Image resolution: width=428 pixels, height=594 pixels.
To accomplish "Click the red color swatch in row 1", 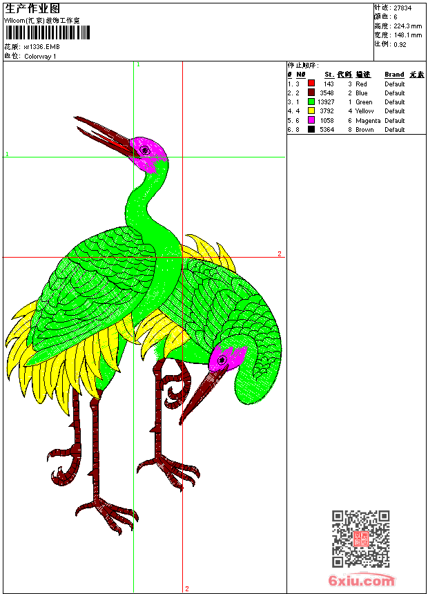I will click(311, 84).
